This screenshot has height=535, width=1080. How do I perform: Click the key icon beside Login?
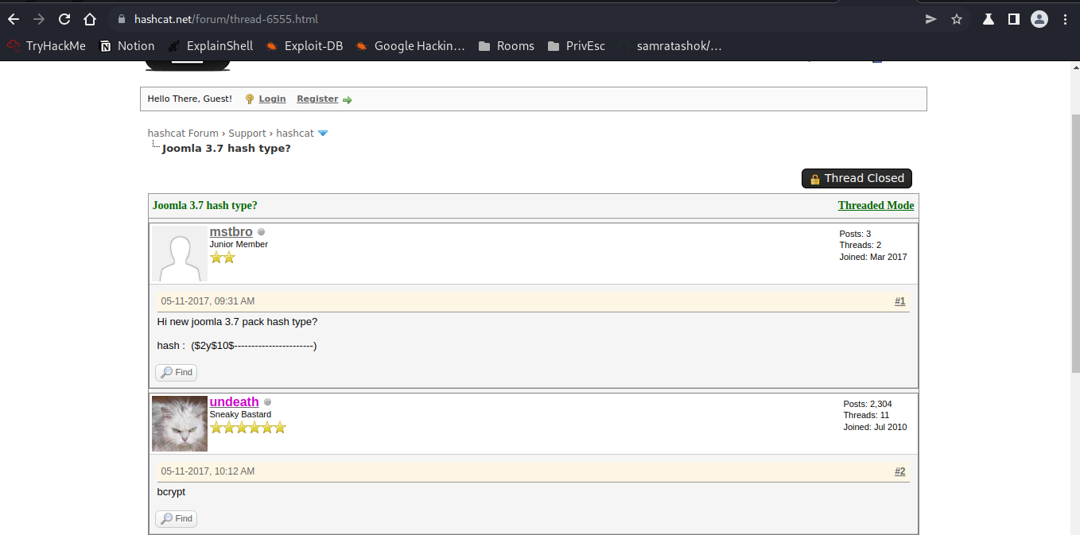250,99
